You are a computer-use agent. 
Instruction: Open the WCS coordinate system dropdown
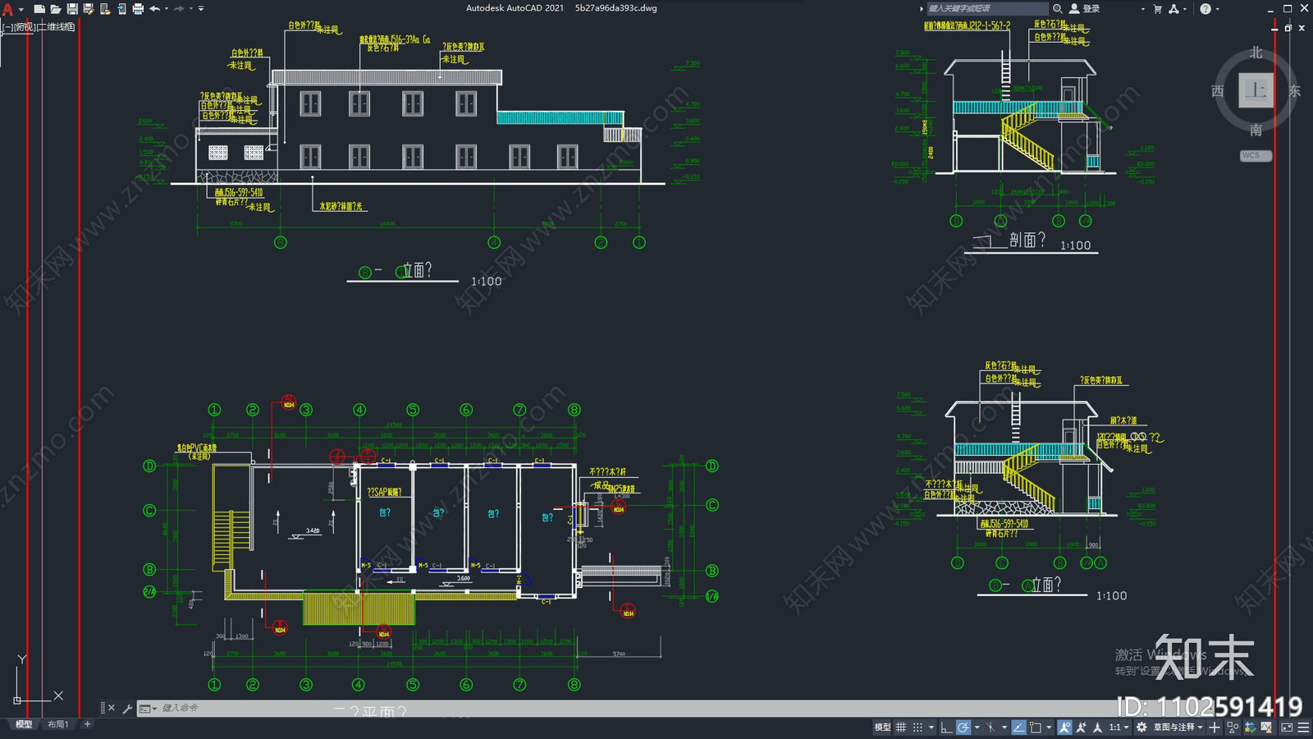click(x=1256, y=155)
